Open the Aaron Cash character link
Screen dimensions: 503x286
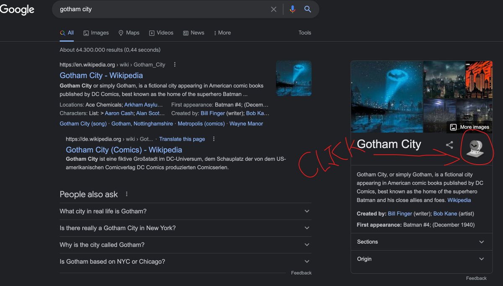point(119,113)
